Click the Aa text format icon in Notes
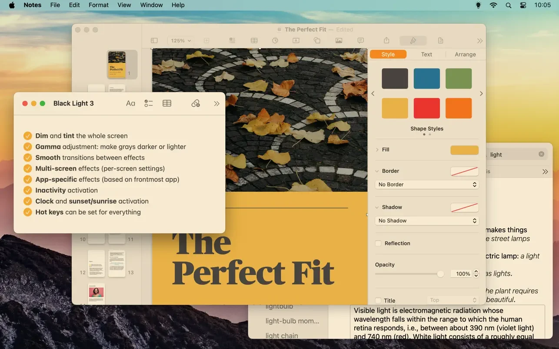The height and width of the screenshot is (349, 559). pyautogui.click(x=130, y=103)
